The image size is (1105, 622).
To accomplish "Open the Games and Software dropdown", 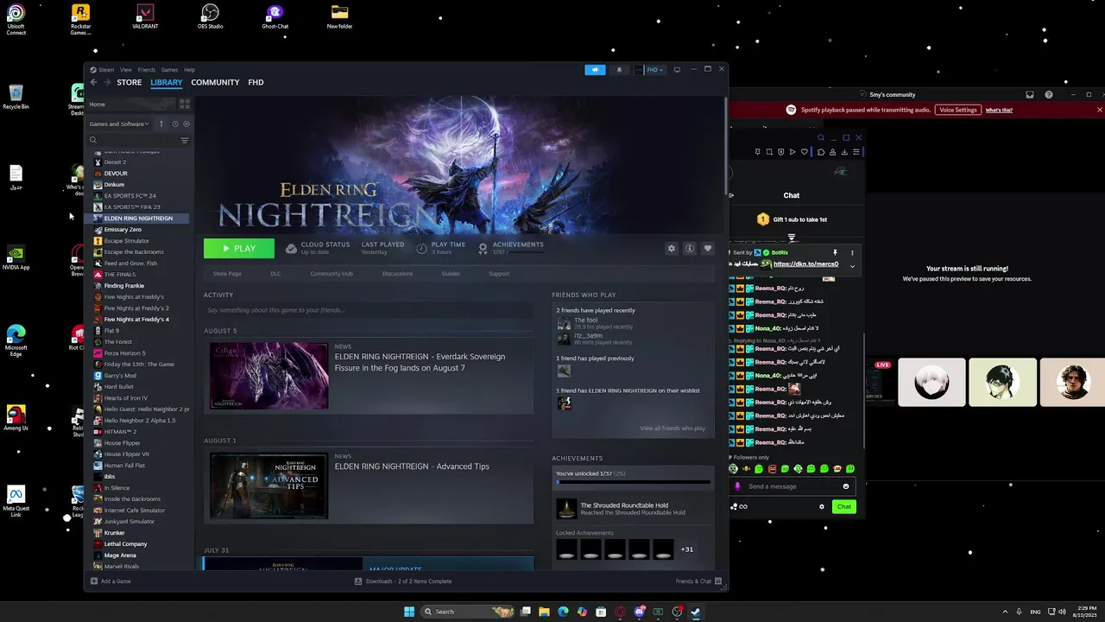I will [119, 124].
